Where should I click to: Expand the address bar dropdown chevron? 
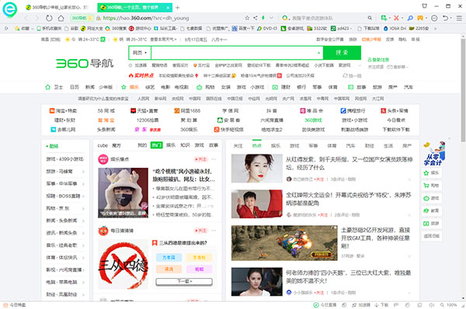[x=271, y=18]
